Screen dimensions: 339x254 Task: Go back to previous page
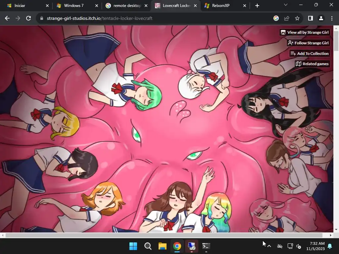click(x=7, y=19)
